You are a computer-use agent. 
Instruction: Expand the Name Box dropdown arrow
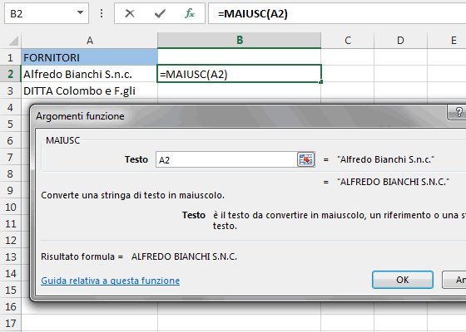[80, 12]
